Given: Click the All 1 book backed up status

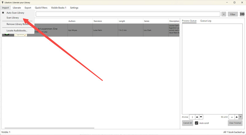Looking at the screenshot, I should (x=234, y=132).
